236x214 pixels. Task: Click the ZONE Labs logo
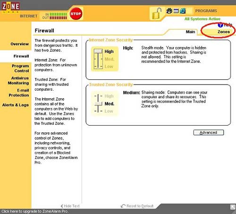(11, 7)
